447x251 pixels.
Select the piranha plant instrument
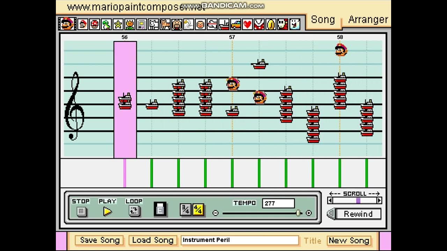(x=259, y=24)
